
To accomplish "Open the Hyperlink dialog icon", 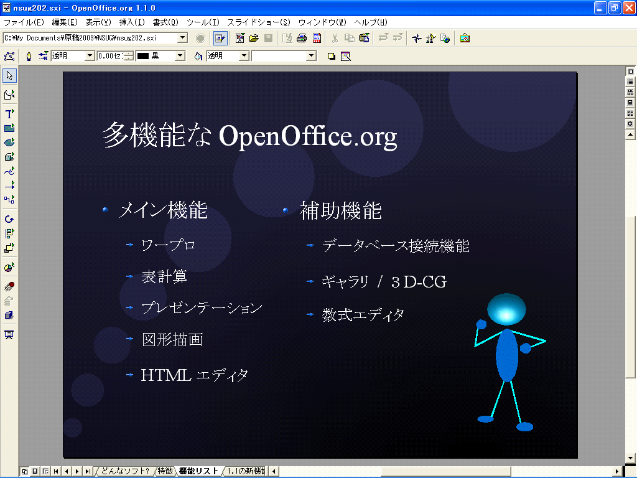I will (445, 38).
